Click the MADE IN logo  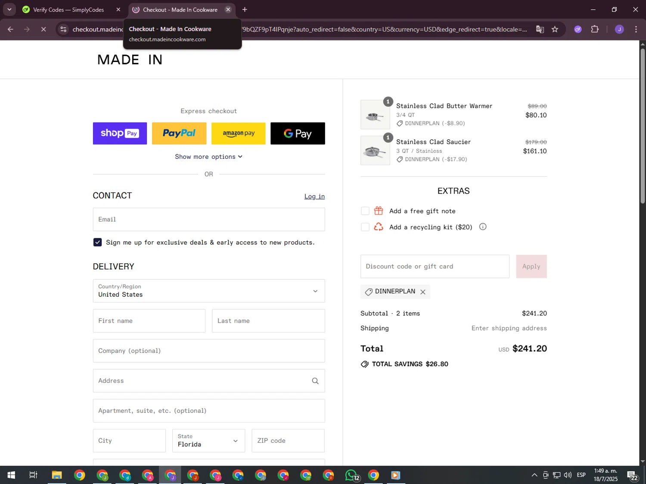(130, 60)
